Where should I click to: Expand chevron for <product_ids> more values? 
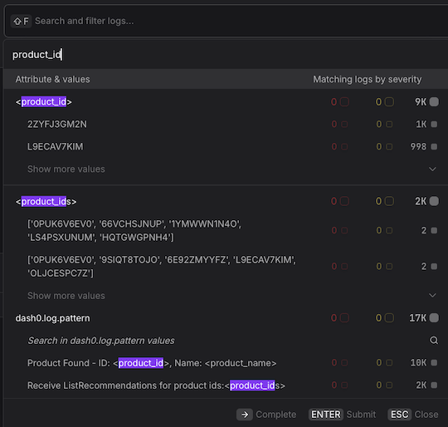pyautogui.click(x=432, y=295)
